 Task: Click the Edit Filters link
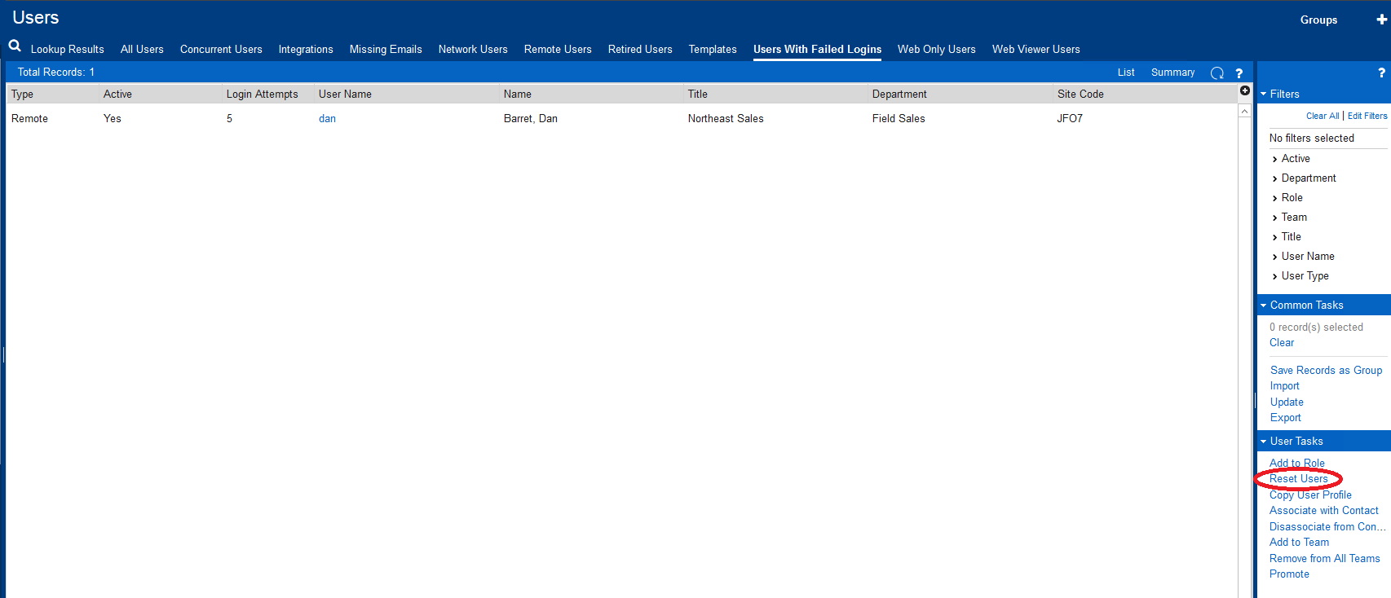[1367, 116]
